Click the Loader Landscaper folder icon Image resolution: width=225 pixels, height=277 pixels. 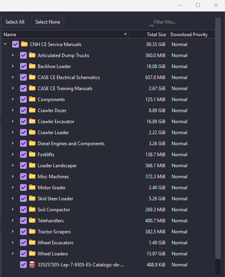pos(32,165)
